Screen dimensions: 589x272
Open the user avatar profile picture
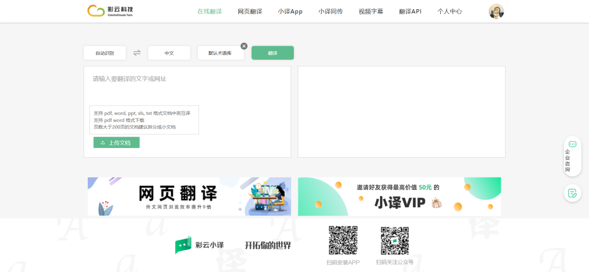click(496, 11)
